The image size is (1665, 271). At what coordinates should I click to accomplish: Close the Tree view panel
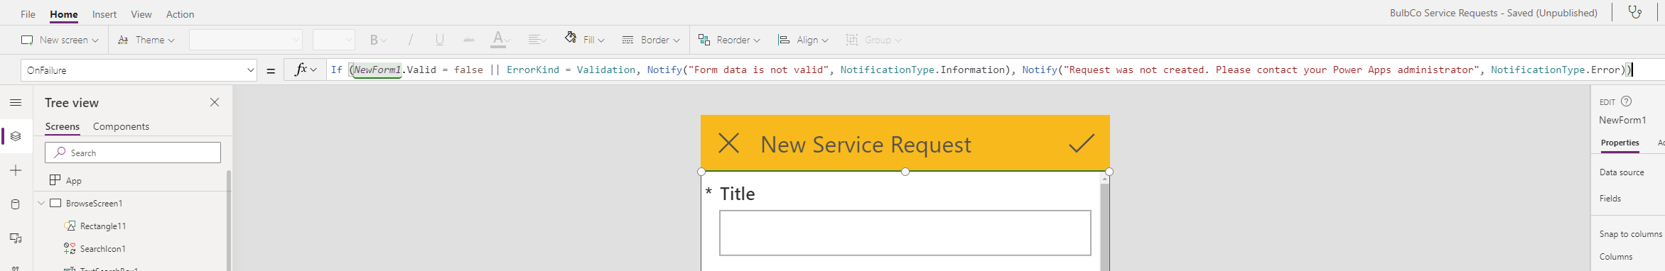215,102
